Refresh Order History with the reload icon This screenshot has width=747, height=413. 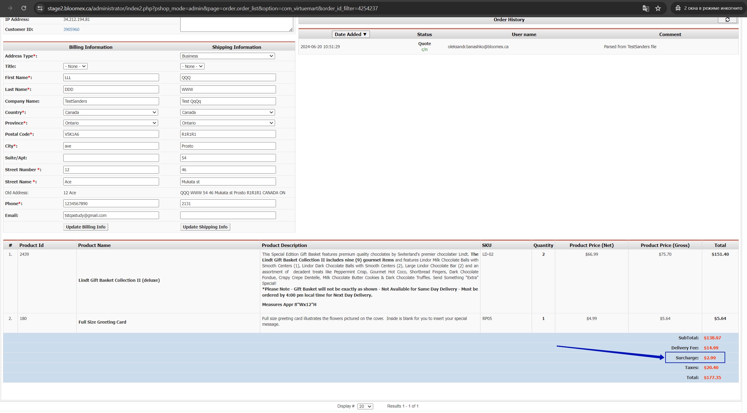[x=727, y=20]
